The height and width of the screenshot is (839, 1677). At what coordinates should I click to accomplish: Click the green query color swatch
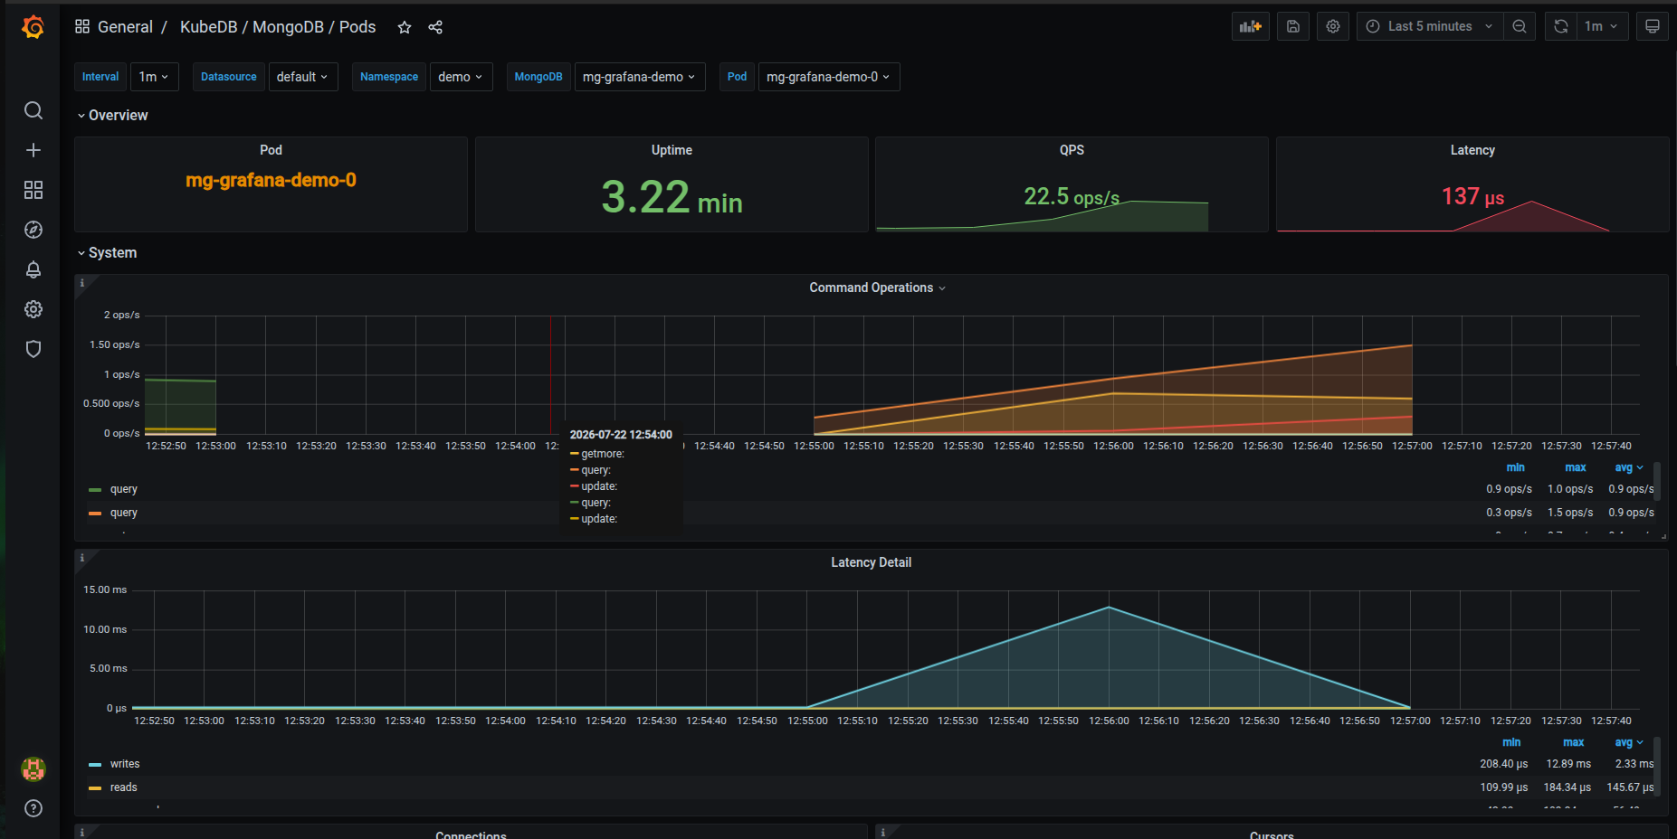(x=95, y=490)
